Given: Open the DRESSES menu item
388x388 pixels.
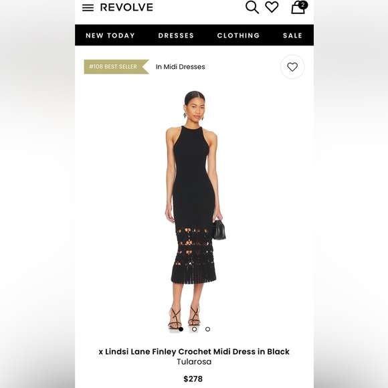Looking at the screenshot, I should [x=176, y=35].
